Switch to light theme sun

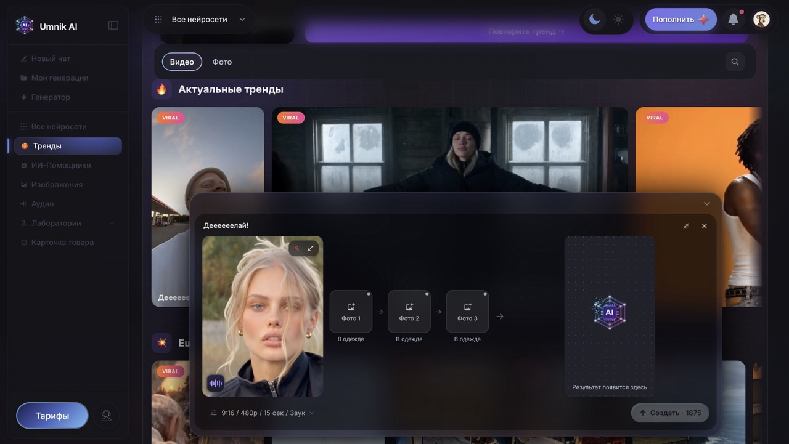point(618,19)
